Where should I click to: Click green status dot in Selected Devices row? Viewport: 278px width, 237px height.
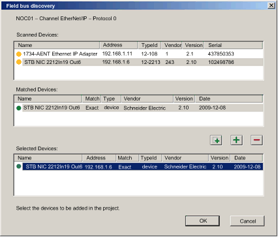pos(19,166)
